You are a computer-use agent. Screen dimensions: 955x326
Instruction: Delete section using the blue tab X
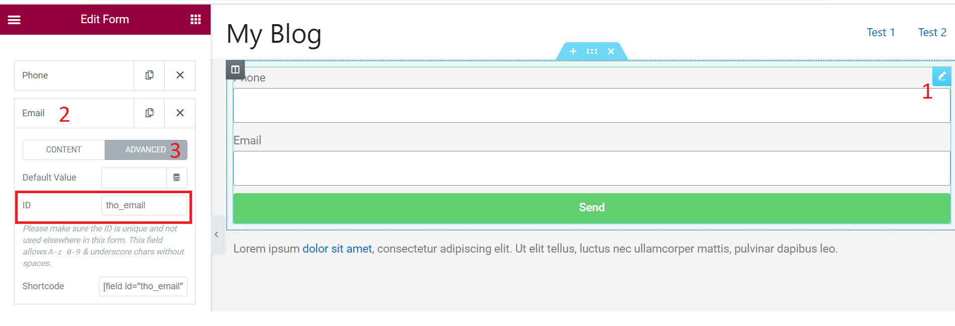click(x=611, y=51)
